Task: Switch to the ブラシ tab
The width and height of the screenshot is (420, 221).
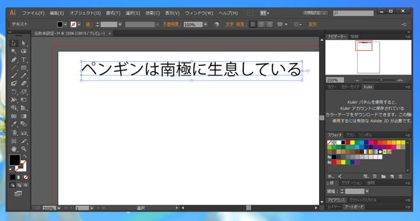Action: point(349,135)
